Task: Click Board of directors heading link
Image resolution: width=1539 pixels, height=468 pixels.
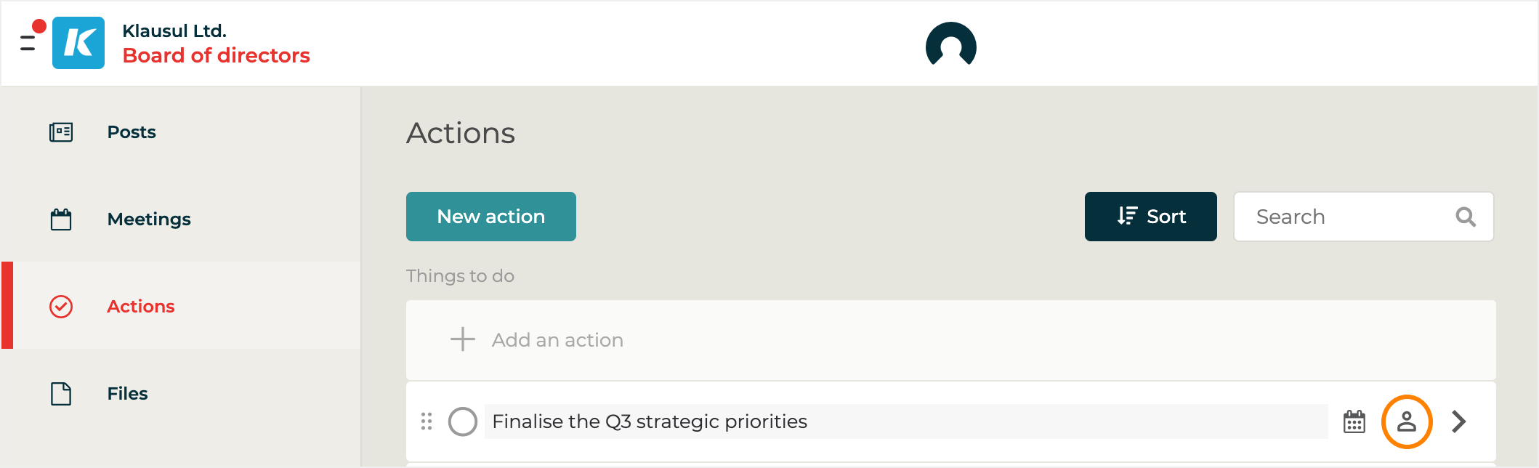Action: pyautogui.click(x=216, y=55)
